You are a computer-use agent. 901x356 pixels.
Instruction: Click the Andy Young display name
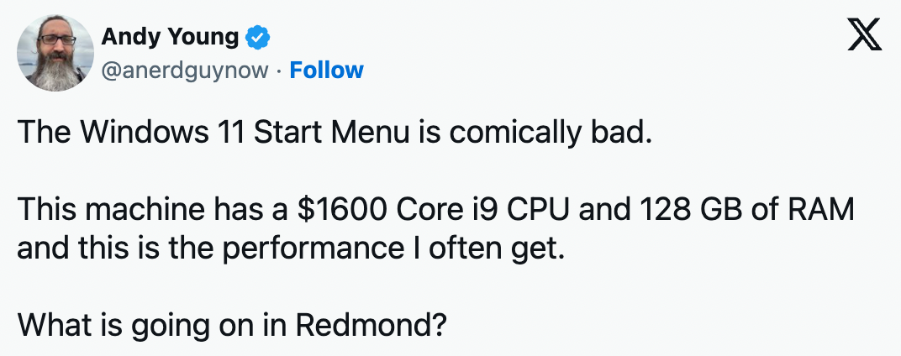[171, 38]
